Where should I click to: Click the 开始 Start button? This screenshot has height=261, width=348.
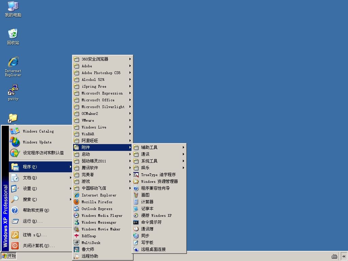tap(9, 256)
